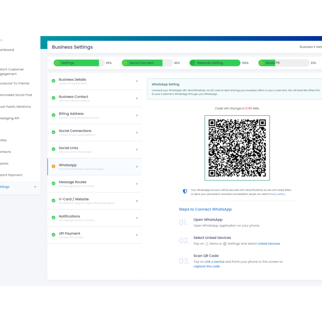Image resolution: width=322 pixels, height=322 pixels.
Task: Click the warning triangle in Boost PR bar
Action: (x=261, y=63)
